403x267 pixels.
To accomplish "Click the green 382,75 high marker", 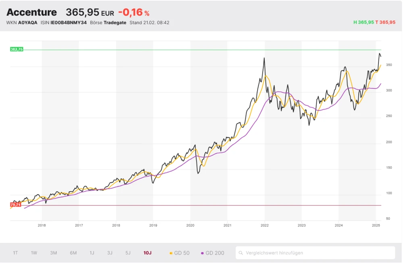I will tap(17, 49).
